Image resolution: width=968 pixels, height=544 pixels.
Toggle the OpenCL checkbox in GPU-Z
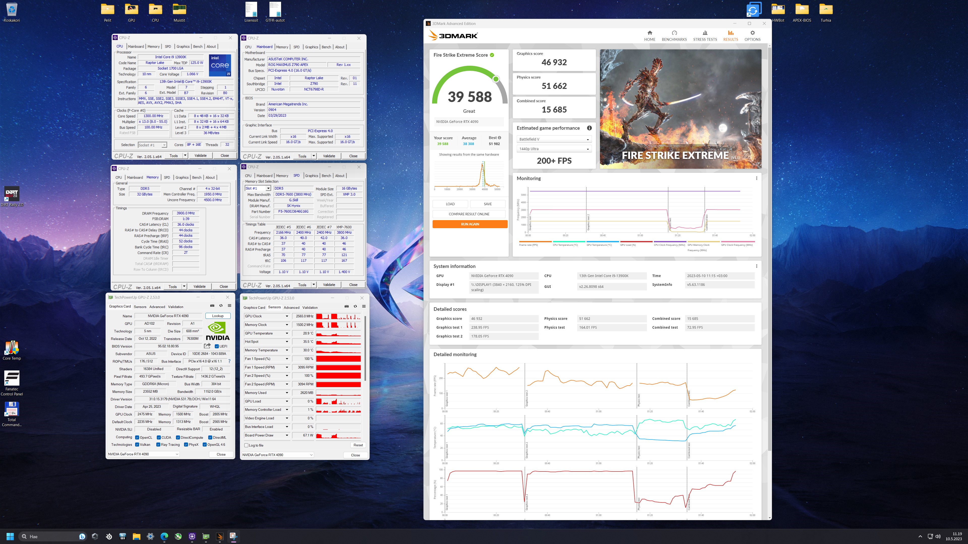[137, 437]
